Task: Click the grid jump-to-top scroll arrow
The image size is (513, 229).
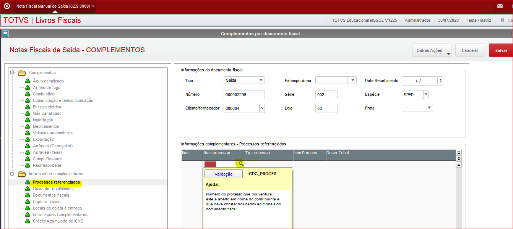Action: click(459, 153)
